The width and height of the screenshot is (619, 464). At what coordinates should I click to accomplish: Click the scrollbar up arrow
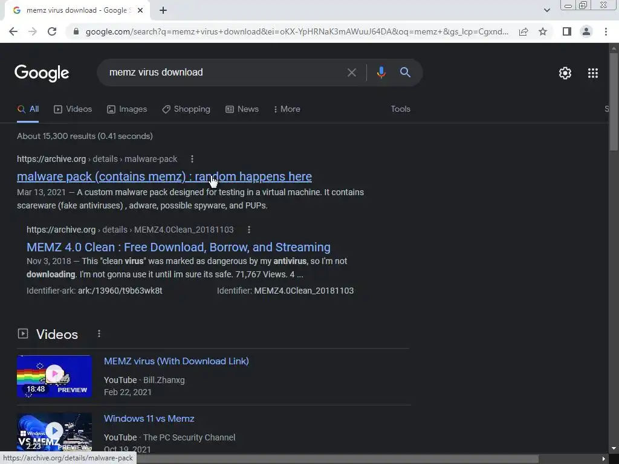(x=613, y=48)
